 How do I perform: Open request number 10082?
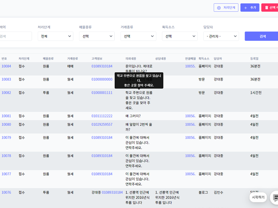[6, 93]
